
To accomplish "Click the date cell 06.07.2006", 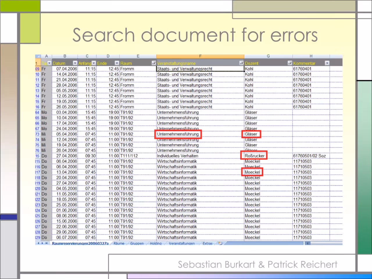I will point(65,238).
